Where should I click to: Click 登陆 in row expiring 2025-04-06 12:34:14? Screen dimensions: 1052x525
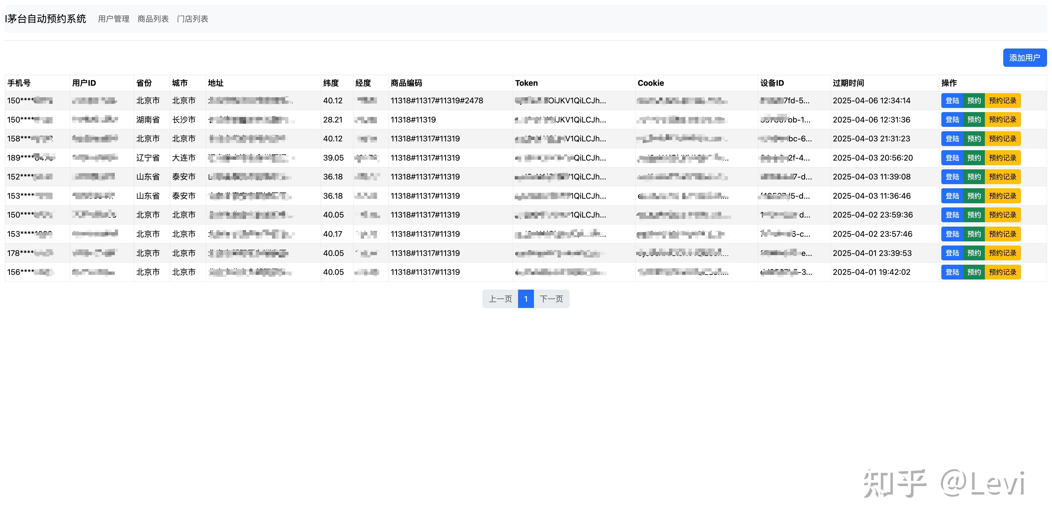952,101
